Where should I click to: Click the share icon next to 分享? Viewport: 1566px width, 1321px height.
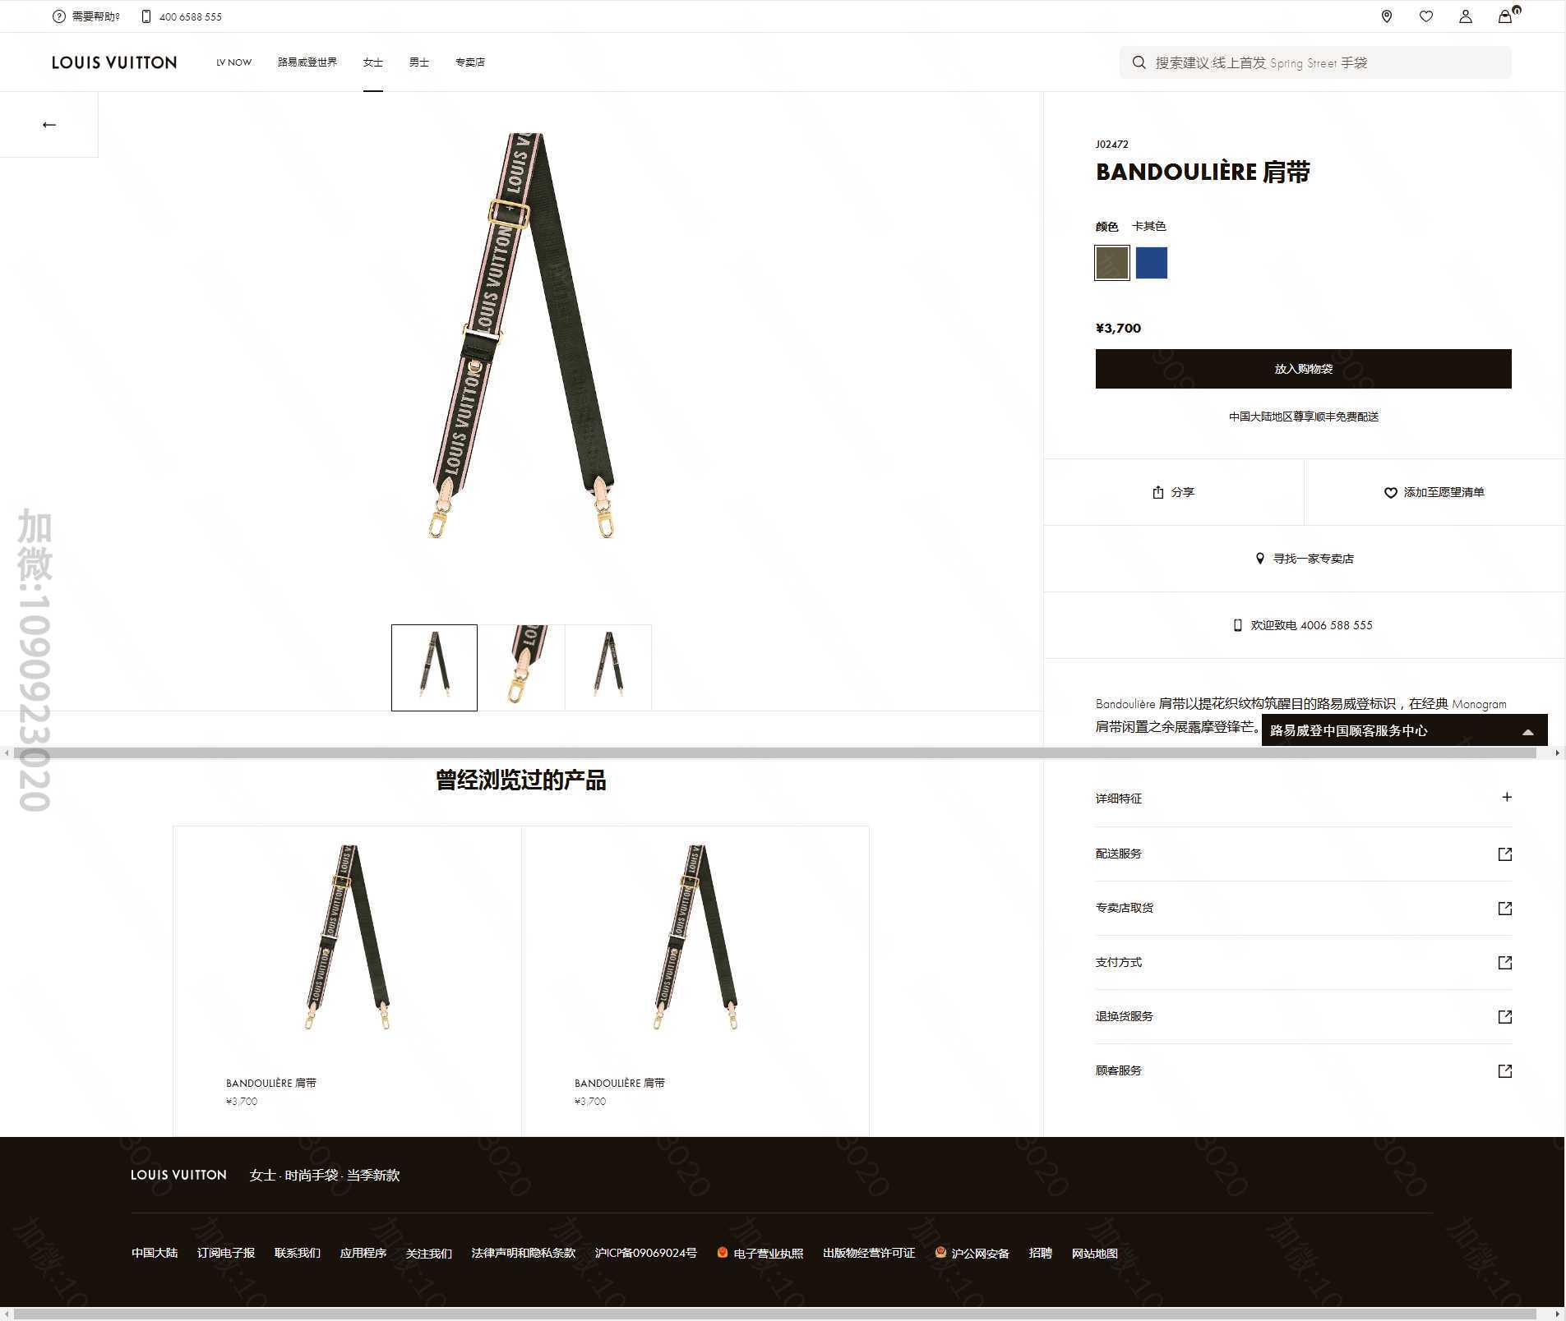pos(1158,492)
